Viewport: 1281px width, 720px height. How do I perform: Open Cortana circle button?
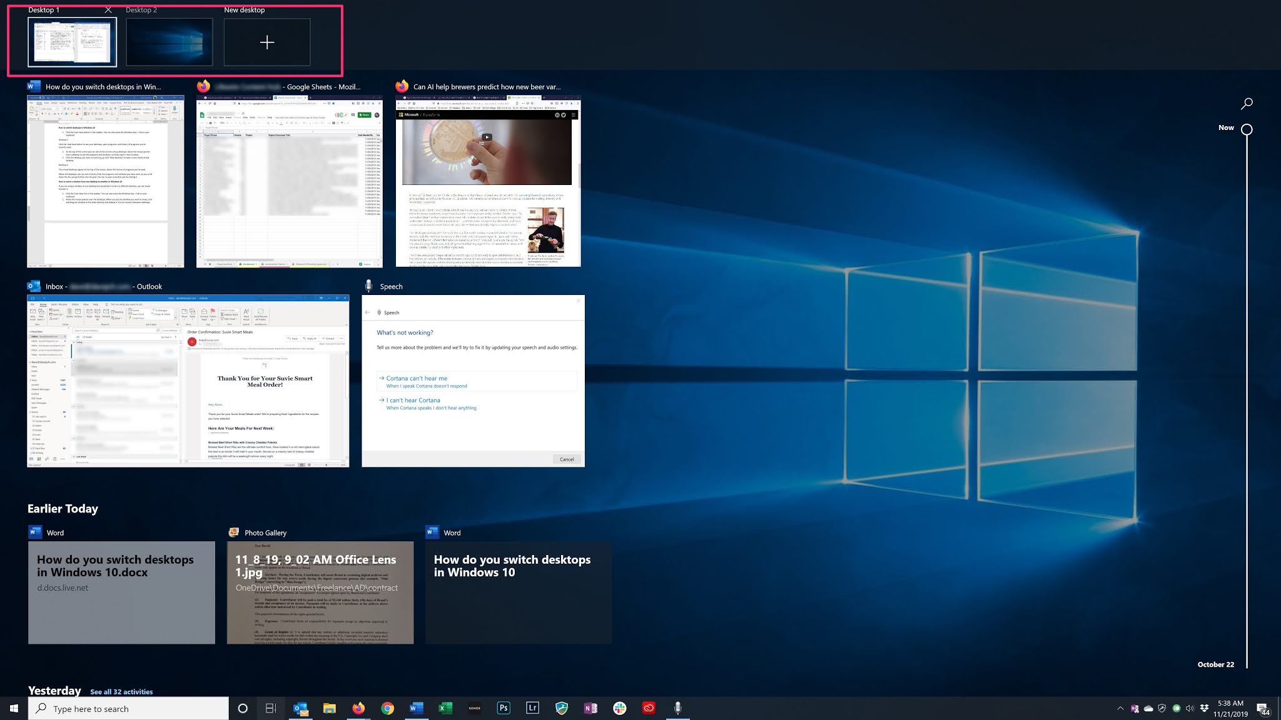pyautogui.click(x=243, y=708)
